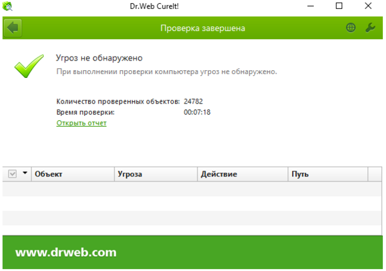Screen dimensions: 386x271
Task: Close the Dr.Web CureIt! window
Action: (x=368, y=6)
